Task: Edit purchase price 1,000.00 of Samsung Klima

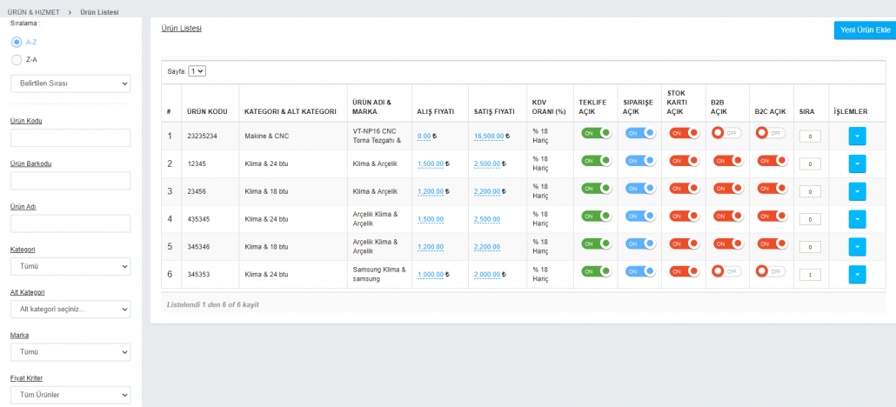Action: click(x=431, y=275)
